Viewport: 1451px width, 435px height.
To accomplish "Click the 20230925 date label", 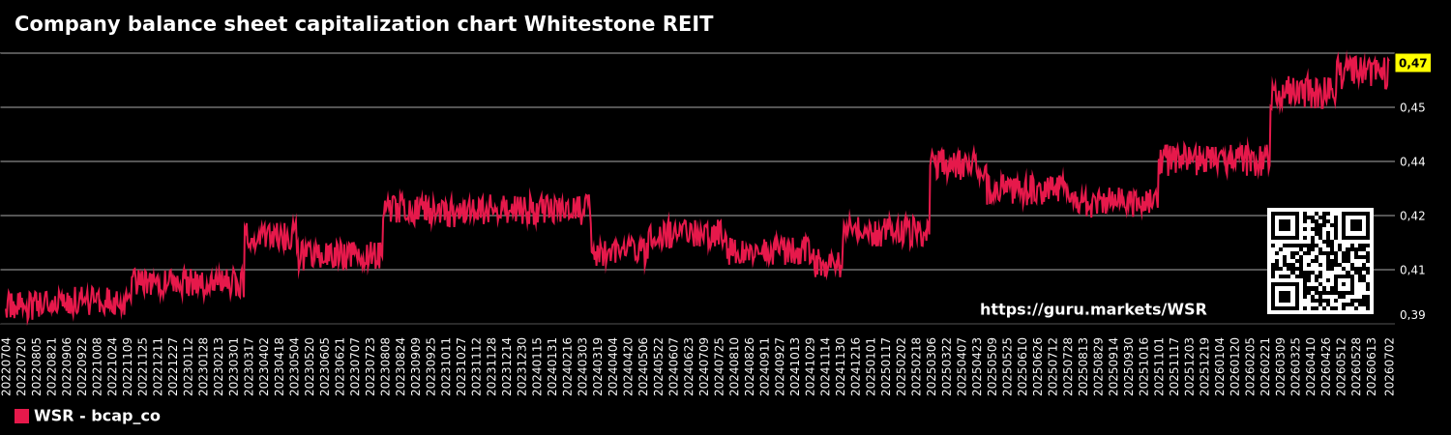I will [x=431, y=365].
